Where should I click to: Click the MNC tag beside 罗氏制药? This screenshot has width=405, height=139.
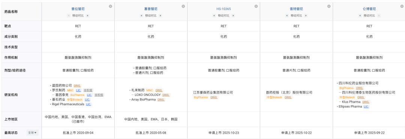(70, 90)
